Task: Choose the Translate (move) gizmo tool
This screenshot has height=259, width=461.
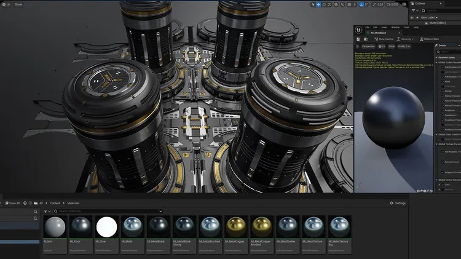Action: tap(318, 4)
